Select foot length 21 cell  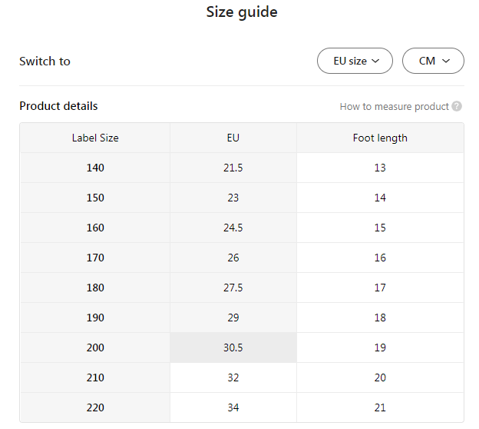(380, 407)
